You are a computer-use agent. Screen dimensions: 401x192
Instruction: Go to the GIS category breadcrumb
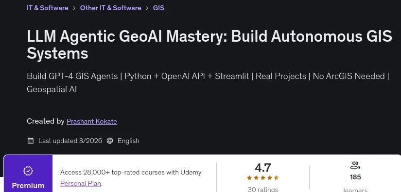point(158,8)
